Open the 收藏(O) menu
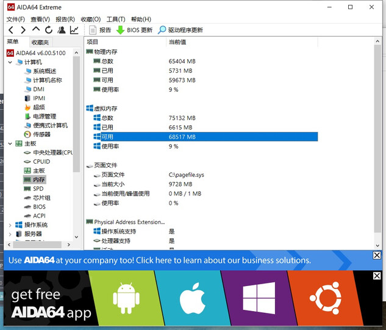386x330 pixels. point(91,19)
